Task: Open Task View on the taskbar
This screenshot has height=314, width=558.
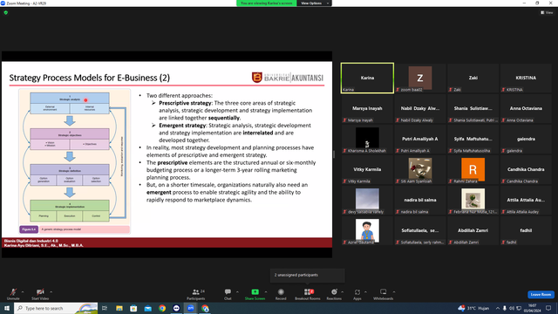Action: [105, 308]
